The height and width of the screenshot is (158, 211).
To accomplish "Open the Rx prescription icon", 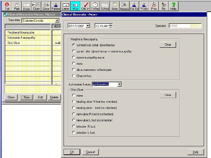I will tap(164, 6).
